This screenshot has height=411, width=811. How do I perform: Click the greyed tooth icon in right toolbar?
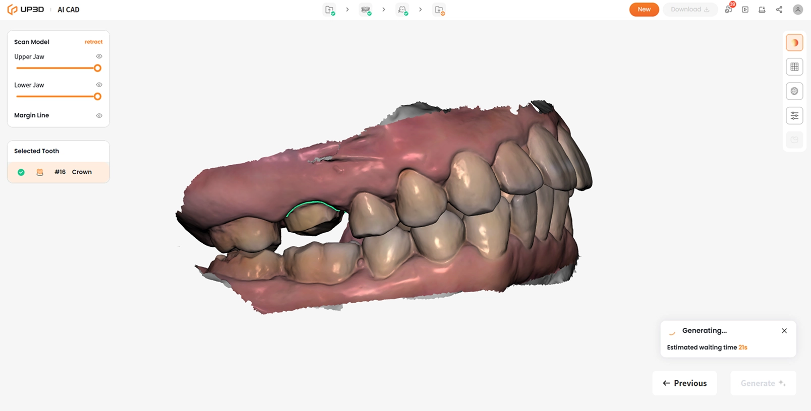[794, 140]
